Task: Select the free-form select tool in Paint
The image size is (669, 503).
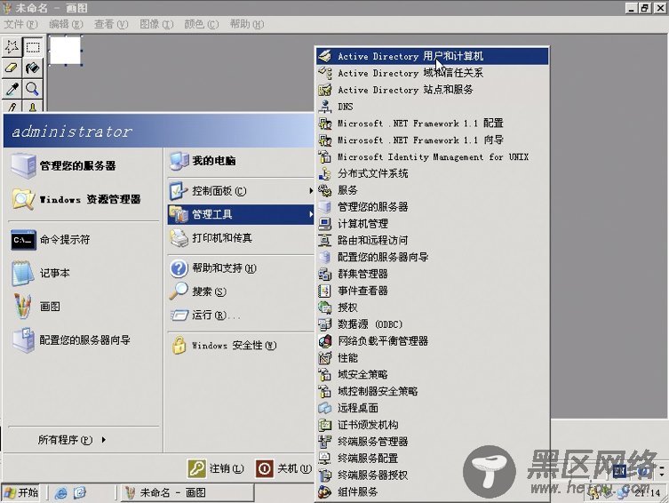Action: pyautogui.click(x=12, y=47)
